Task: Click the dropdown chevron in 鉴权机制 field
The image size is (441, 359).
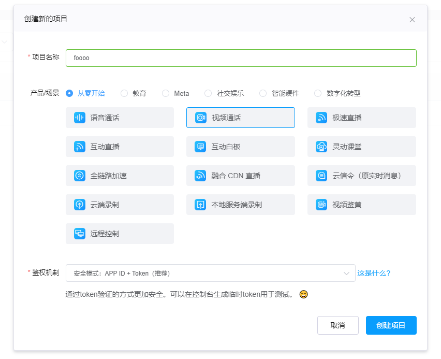Action: point(347,273)
